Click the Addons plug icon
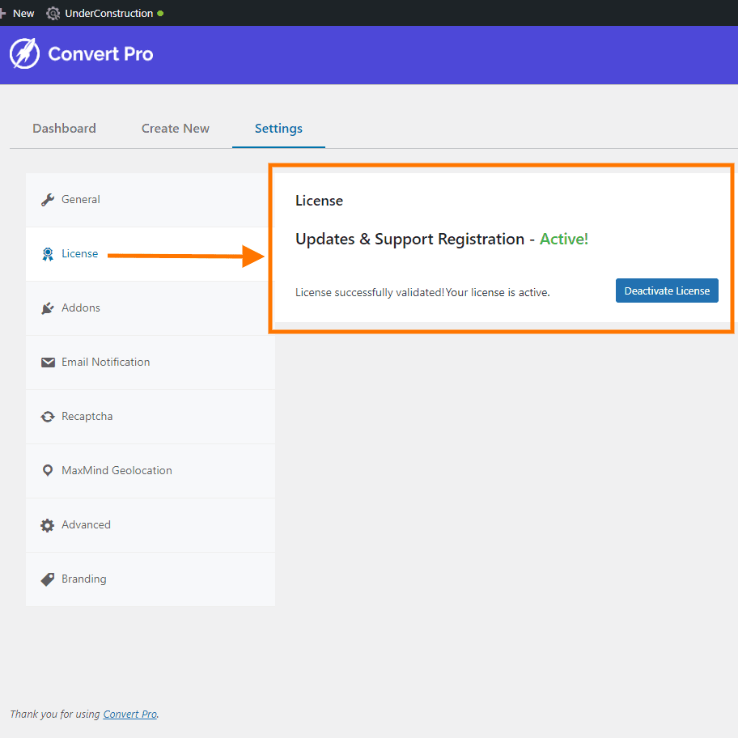 48,308
